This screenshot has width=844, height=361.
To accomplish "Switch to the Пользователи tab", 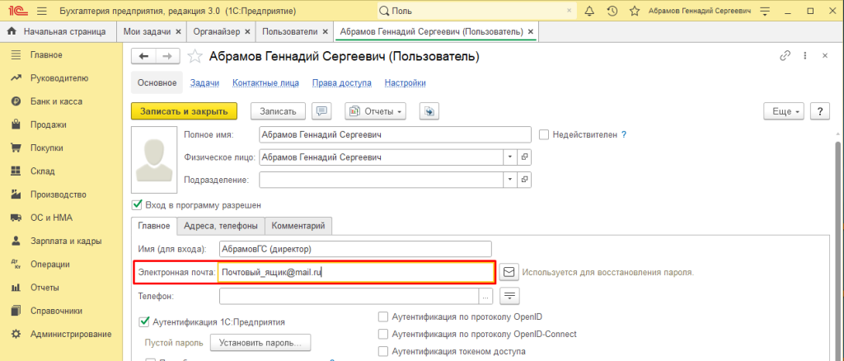I will coord(290,32).
